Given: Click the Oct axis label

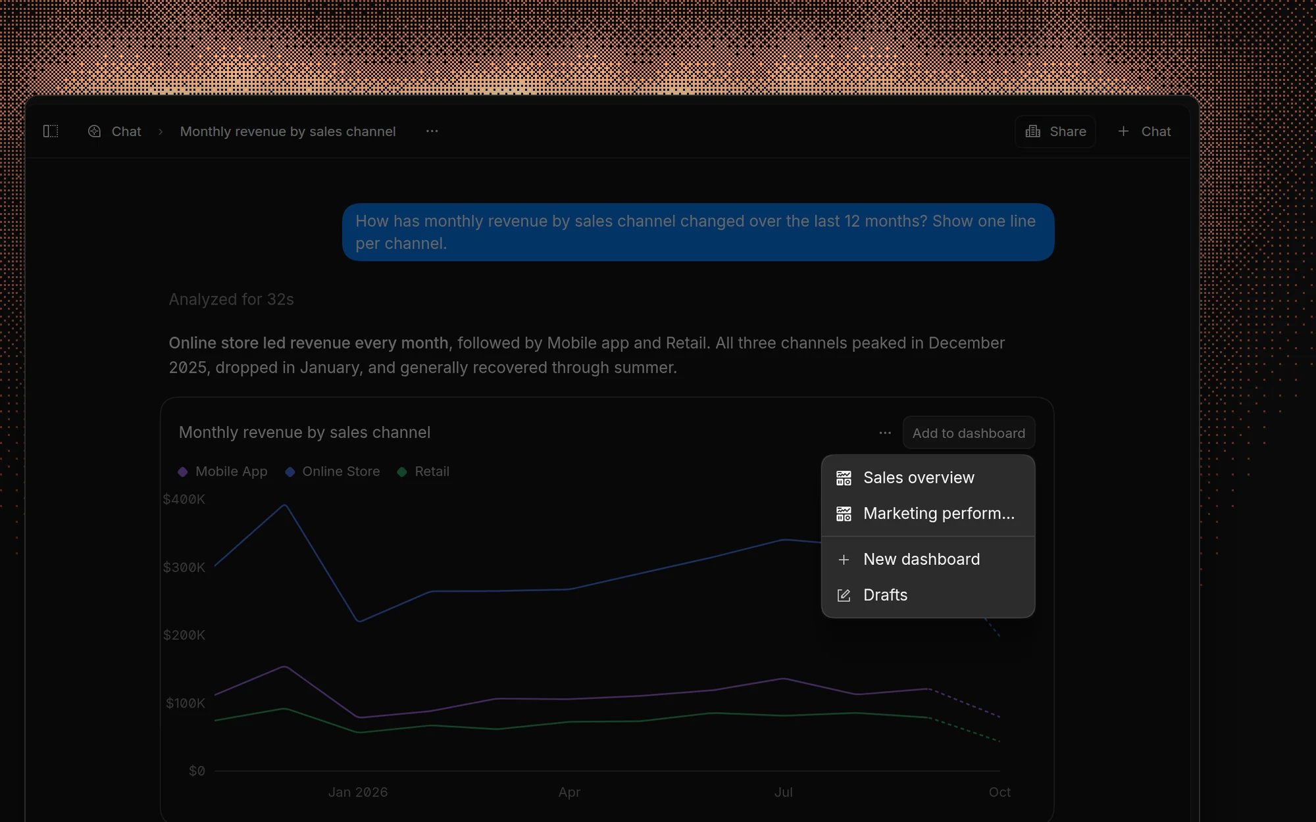Looking at the screenshot, I should (1000, 792).
